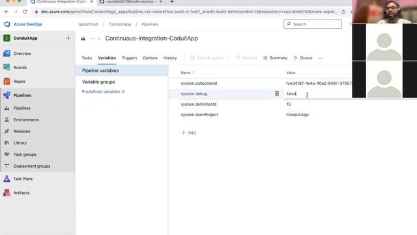Screen dimensions: 417x235
Task: Sort variables by the Name column header
Action: pyautogui.click(x=187, y=72)
